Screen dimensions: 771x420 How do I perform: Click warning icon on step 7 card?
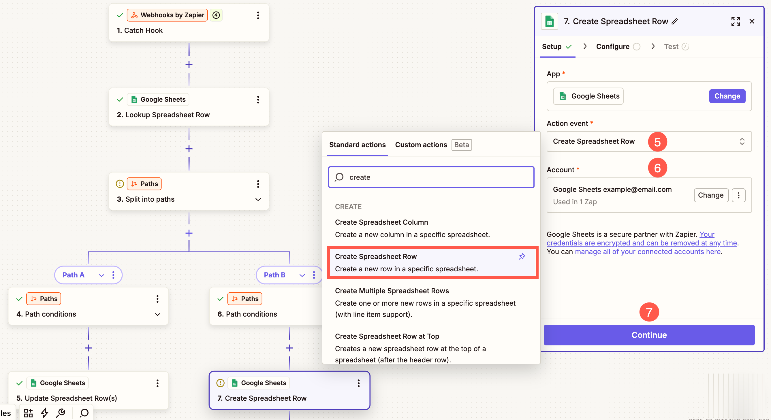[x=220, y=383]
